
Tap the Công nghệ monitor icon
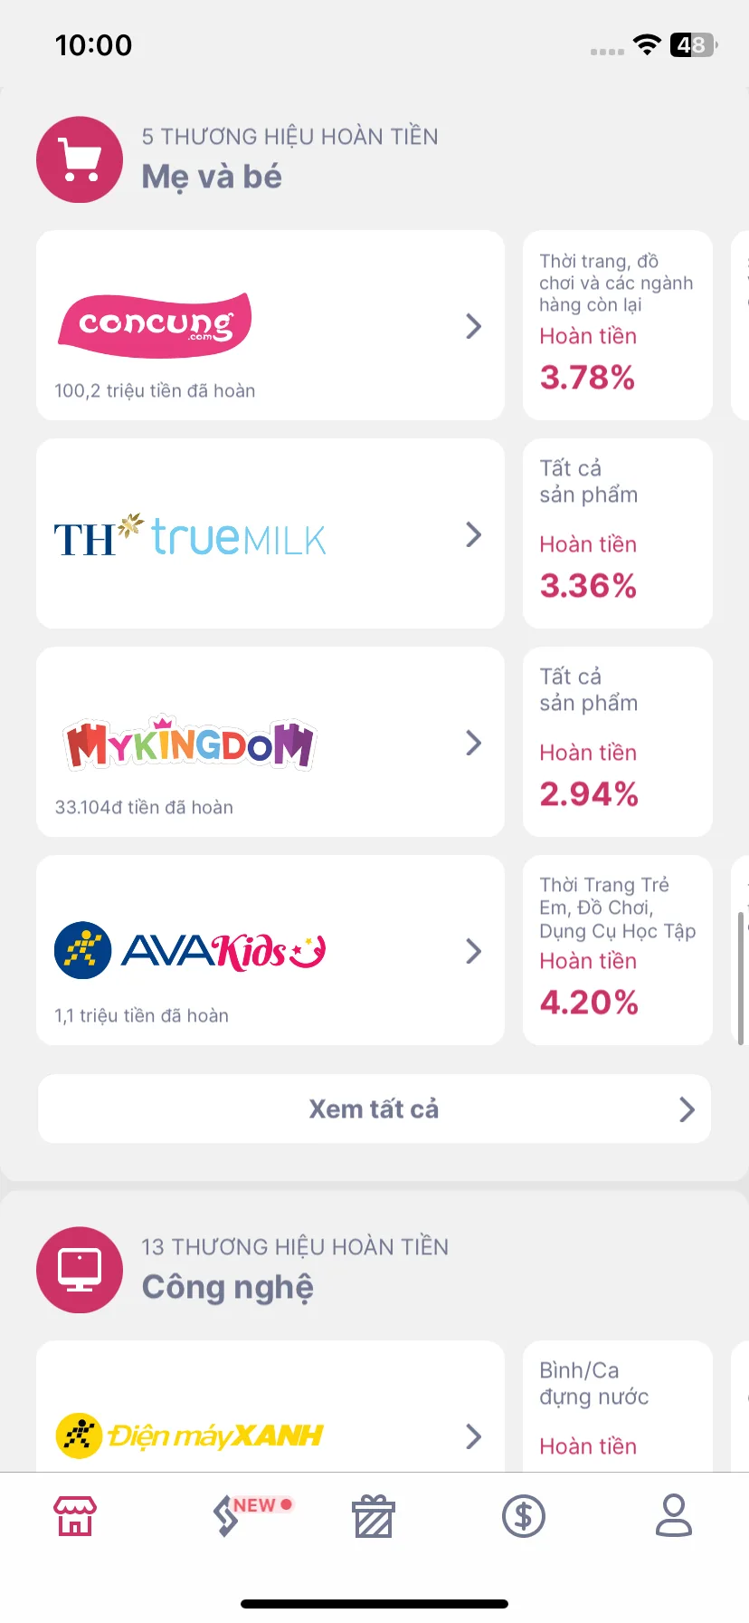tap(80, 1270)
